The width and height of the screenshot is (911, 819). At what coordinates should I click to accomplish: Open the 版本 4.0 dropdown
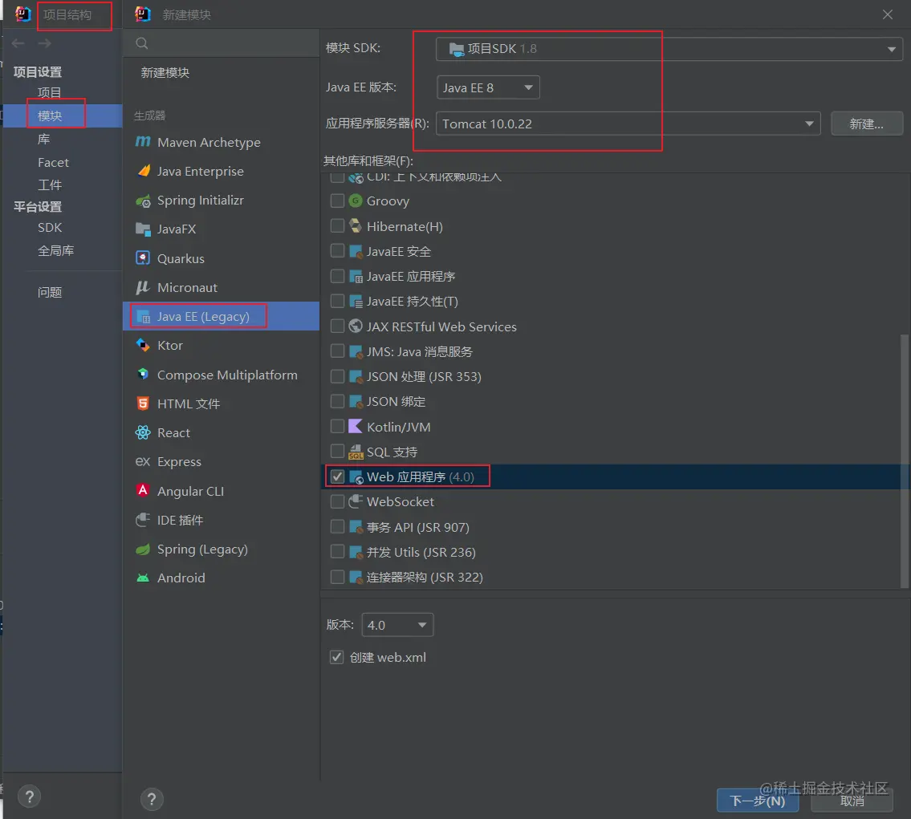tap(397, 625)
